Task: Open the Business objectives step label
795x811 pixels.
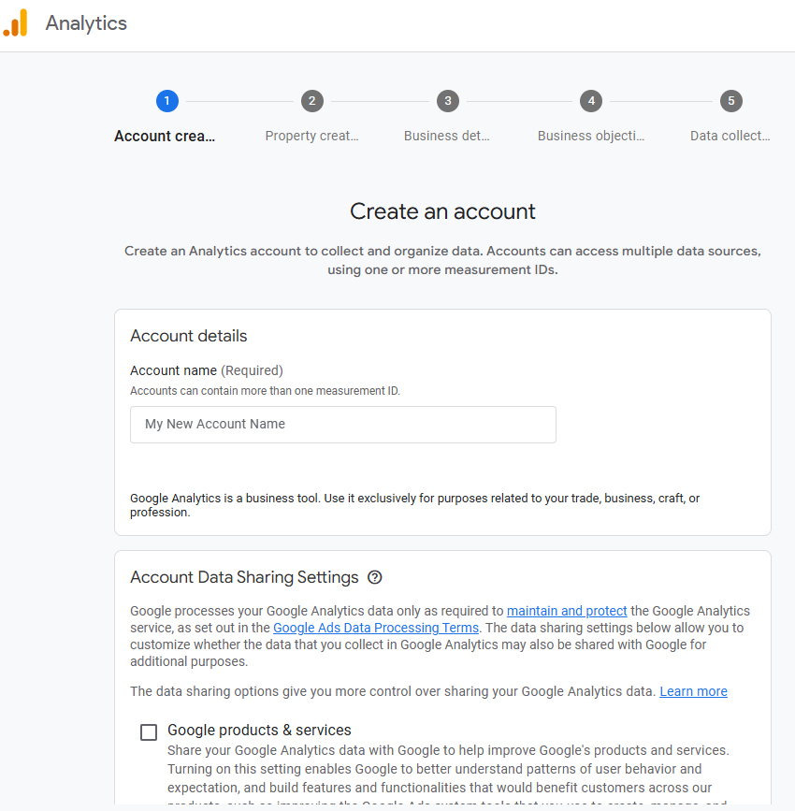Action: (591, 136)
